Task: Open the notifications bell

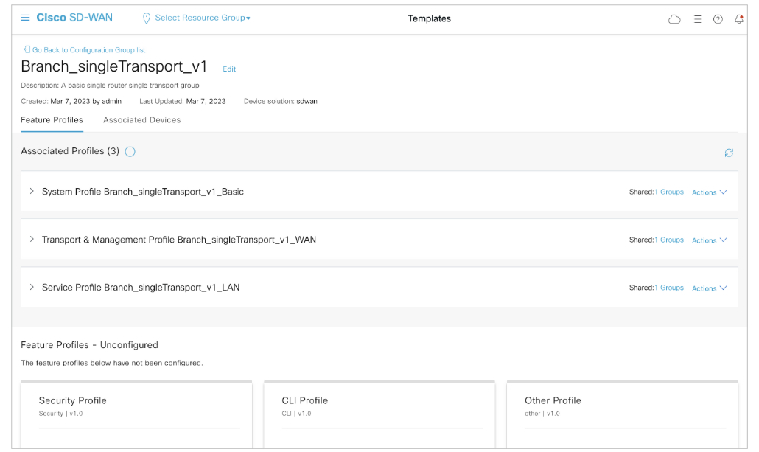Action: (739, 19)
